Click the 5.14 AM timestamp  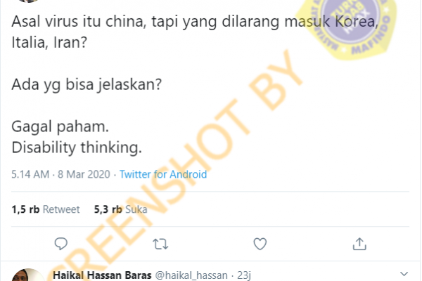pos(30,174)
